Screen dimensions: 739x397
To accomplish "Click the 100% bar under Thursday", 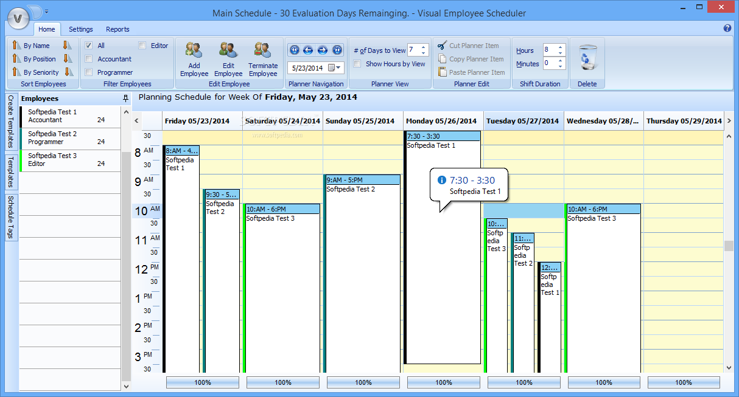I will (x=684, y=382).
